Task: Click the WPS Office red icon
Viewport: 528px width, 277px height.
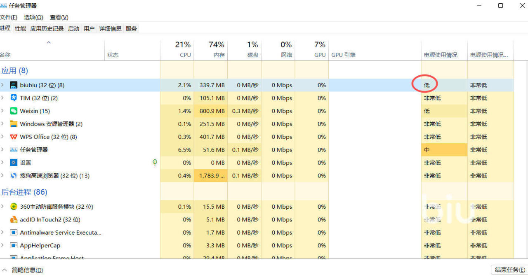Action: (x=14, y=137)
